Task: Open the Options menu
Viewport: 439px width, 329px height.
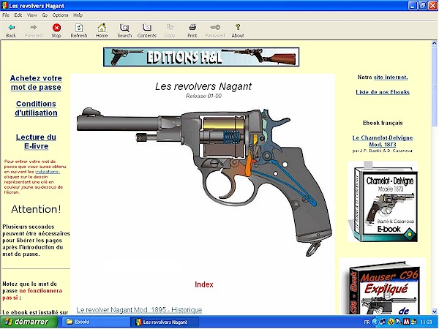Action: pyautogui.click(x=60, y=15)
